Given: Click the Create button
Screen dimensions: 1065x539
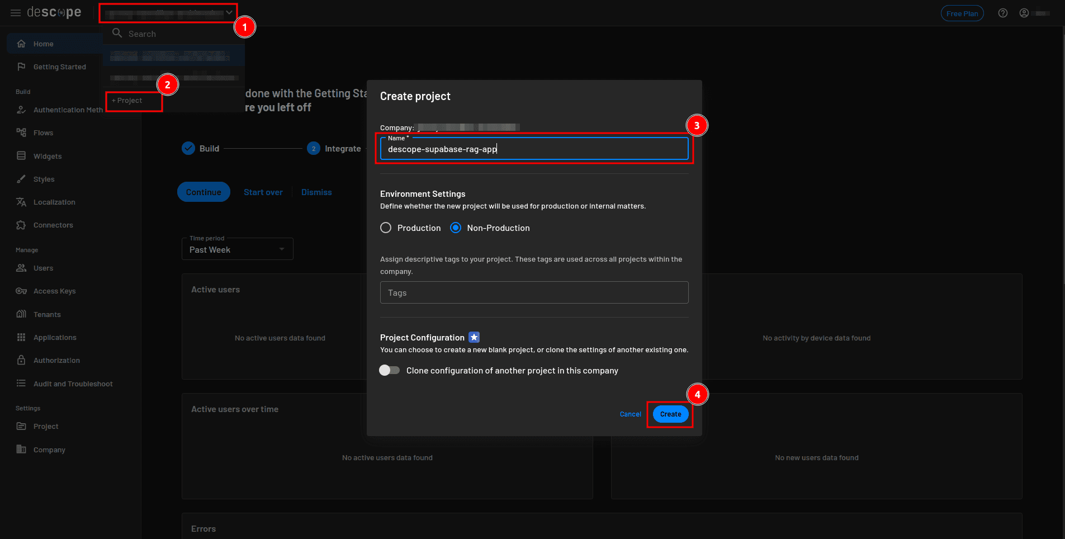Looking at the screenshot, I should (x=670, y=414).
